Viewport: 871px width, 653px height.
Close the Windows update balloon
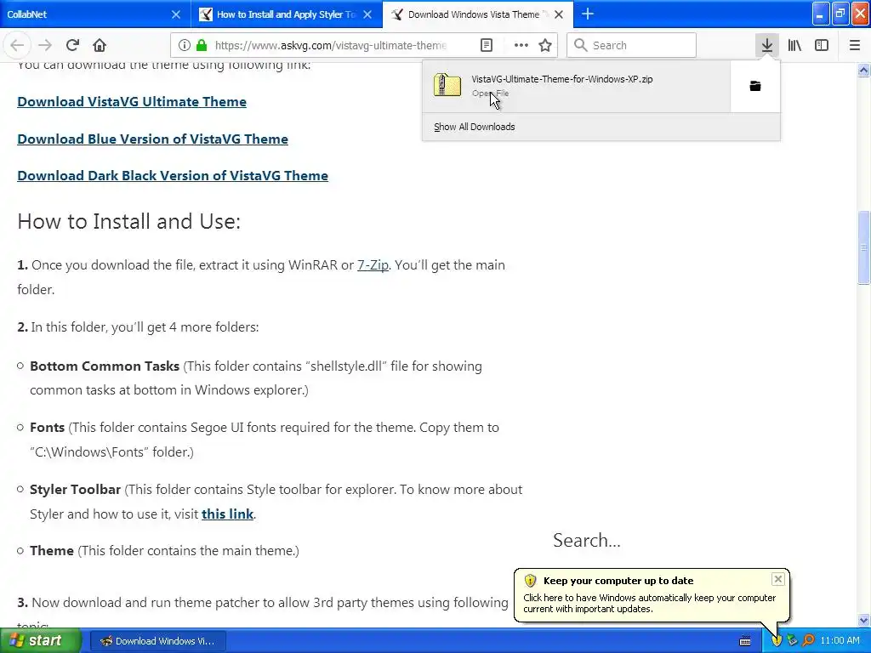click(778, 579)
